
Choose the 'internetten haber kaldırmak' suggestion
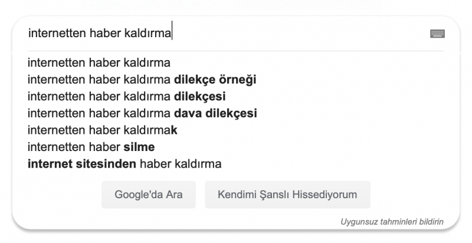click(x=102, y=130)
